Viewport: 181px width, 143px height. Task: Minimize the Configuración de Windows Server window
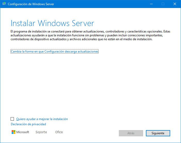151,4
